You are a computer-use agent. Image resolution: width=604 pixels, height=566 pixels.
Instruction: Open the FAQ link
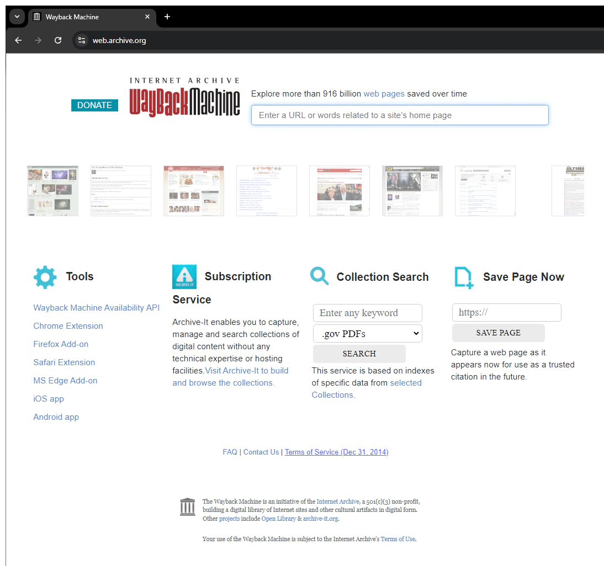click(x=230, y=452)
